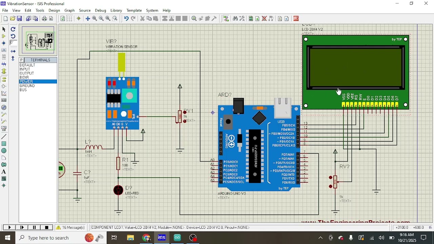Viewport: 434px width, 244px height.
Task: Open the Template menu
Action: (134, 11)
